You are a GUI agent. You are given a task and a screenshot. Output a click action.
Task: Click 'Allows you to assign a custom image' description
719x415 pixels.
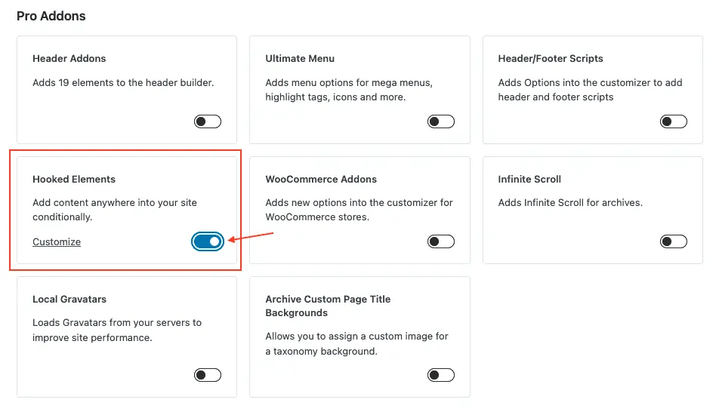pyautogui.click(x=356, y=344)
